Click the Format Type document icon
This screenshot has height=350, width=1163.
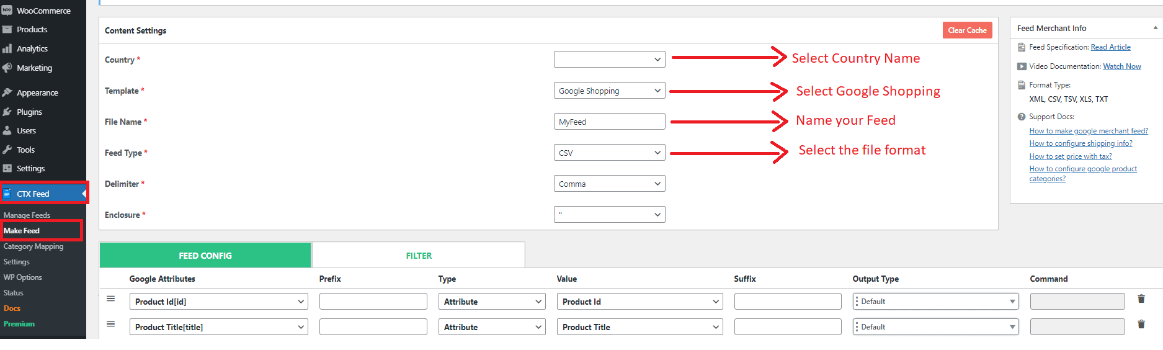tap(1021, 85)
